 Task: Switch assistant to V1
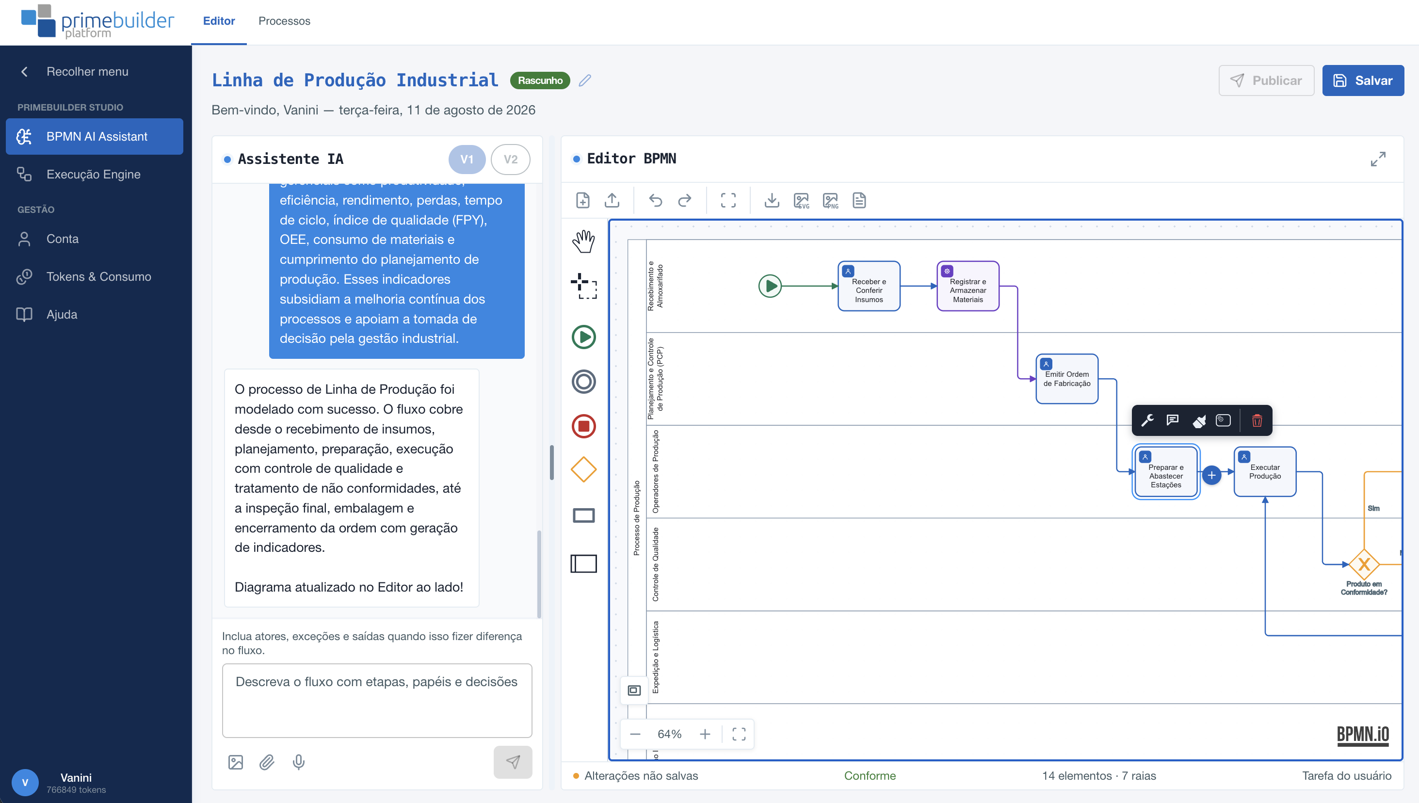pyautogui.click(x=467, y=160)
